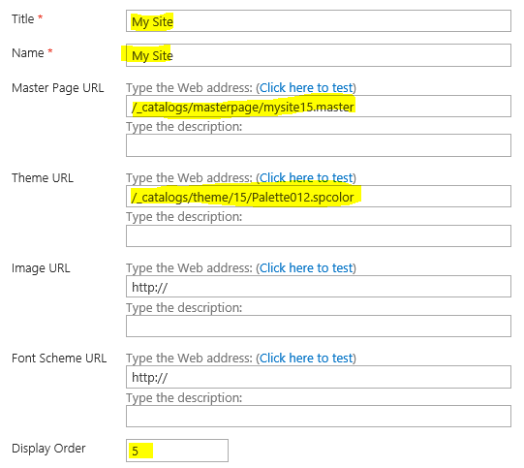524x468 pixels.
Task: Click the Image URL description field
Action: [318, 326]
